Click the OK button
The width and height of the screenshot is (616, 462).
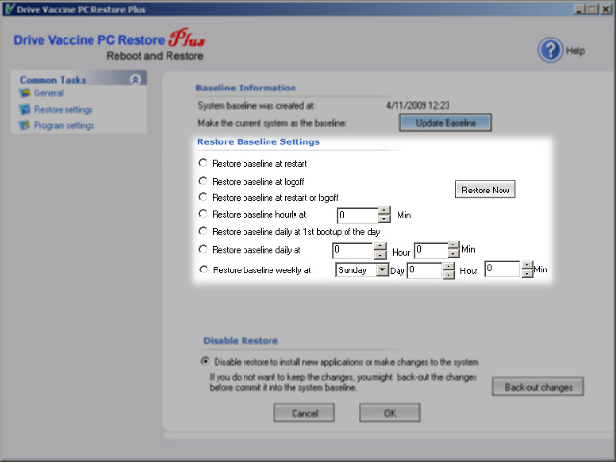(x=390, y=413)
